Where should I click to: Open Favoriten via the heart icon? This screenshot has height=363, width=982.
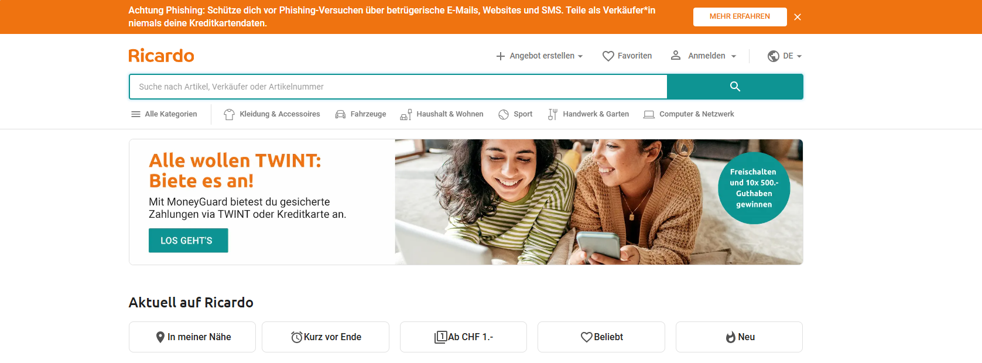[608, 56]
